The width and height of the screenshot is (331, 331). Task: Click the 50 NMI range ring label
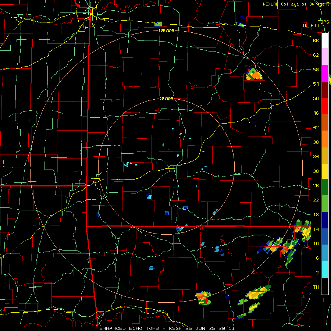[x=166, y=98]
